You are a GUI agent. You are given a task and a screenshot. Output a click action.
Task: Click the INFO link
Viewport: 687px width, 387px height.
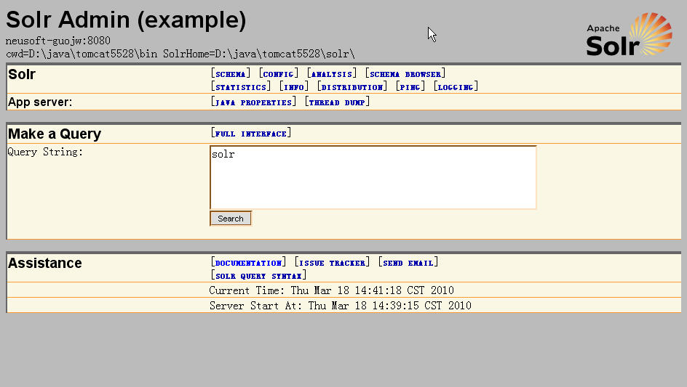coord(293,87)
